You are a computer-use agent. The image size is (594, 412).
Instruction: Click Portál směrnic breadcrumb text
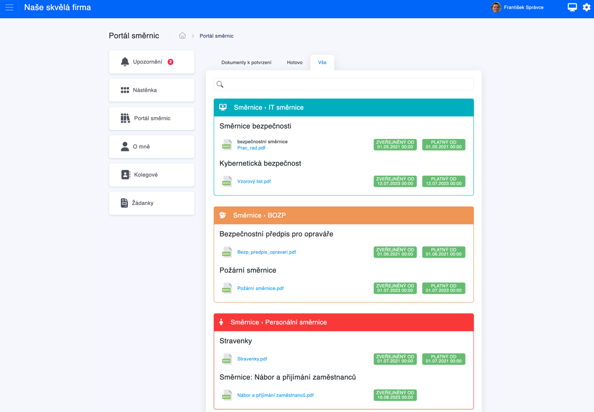click(x=216, y=36)
